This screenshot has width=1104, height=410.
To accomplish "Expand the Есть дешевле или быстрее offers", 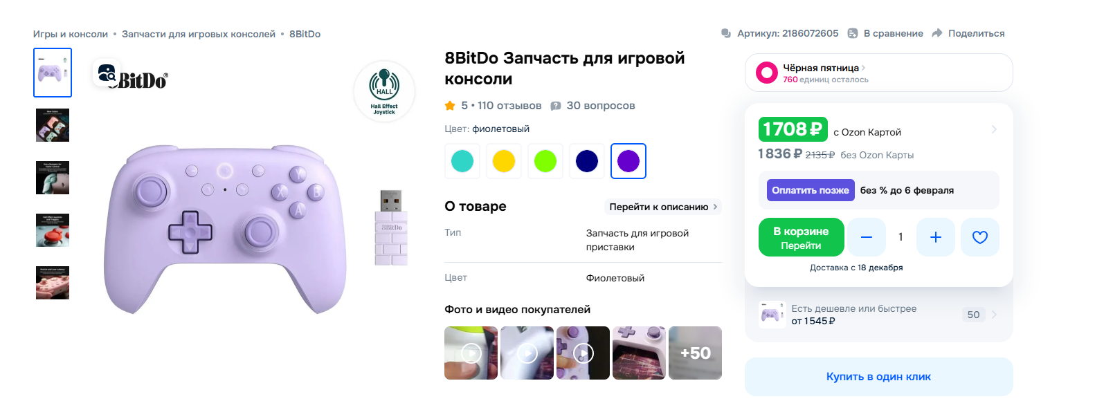I will [879, 315].
